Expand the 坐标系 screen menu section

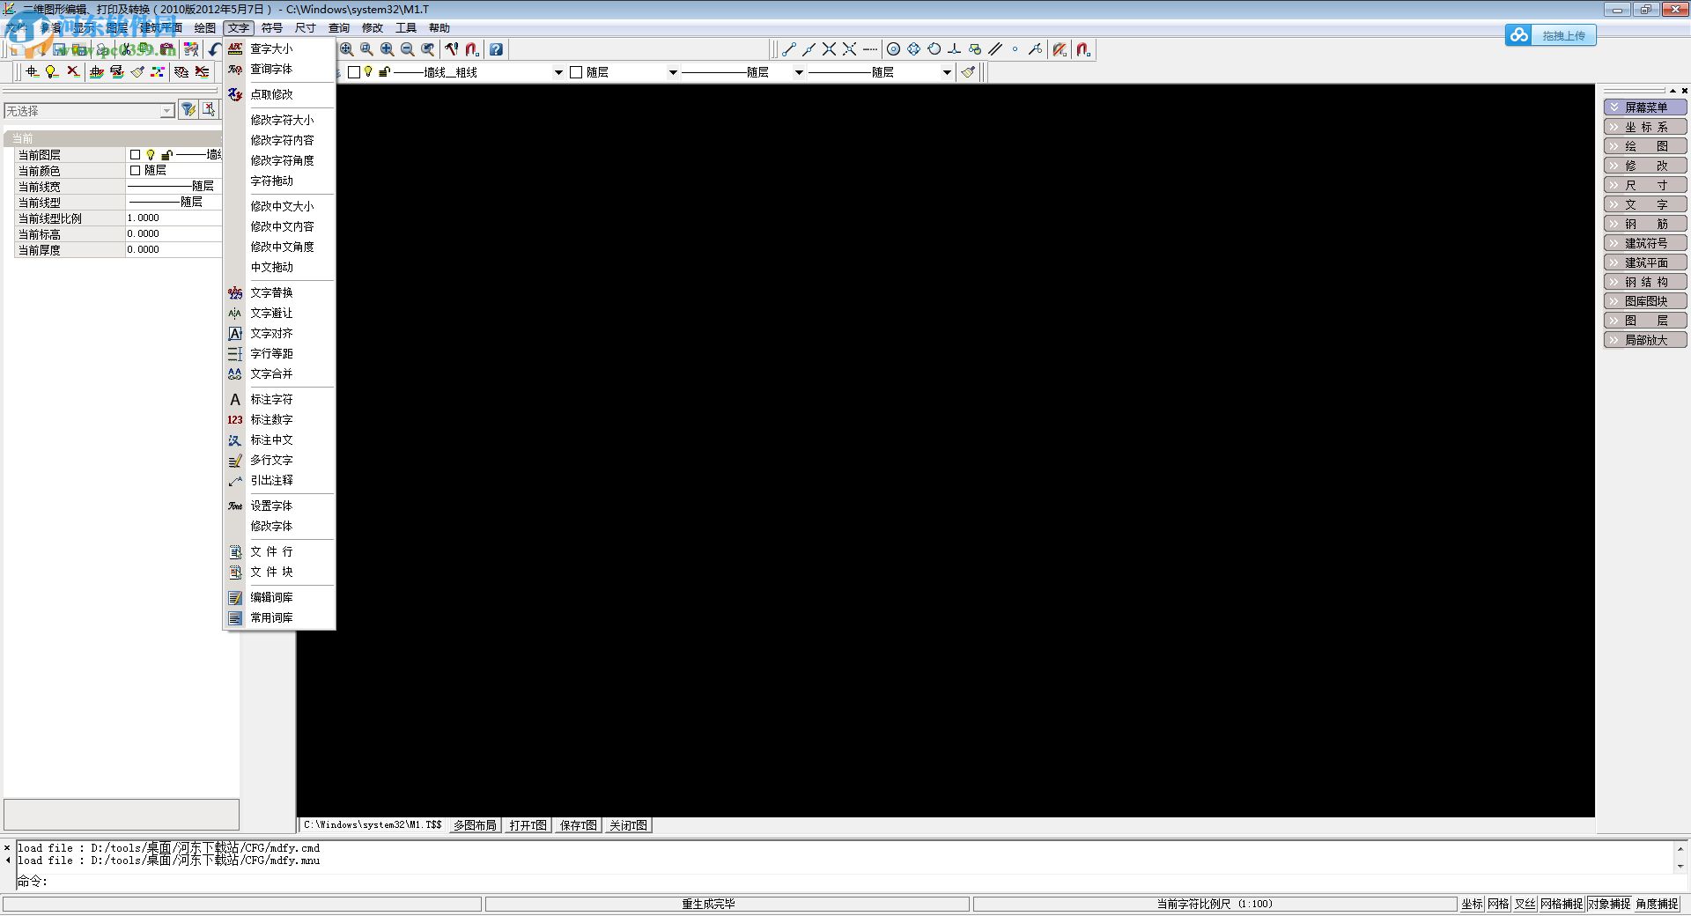click(1645, 127)
